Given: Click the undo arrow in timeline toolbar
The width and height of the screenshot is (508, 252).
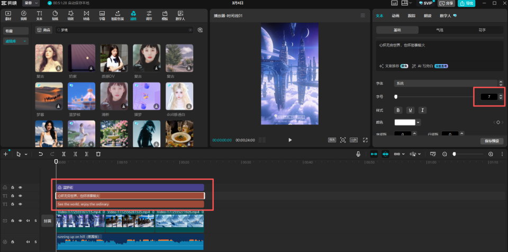Looking at the screenshot, I should [x=41, y=154].
